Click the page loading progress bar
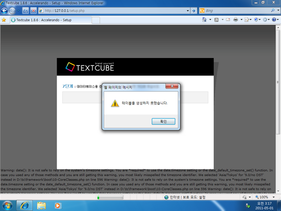Screen dimensions: 281x211 point(110,197)
